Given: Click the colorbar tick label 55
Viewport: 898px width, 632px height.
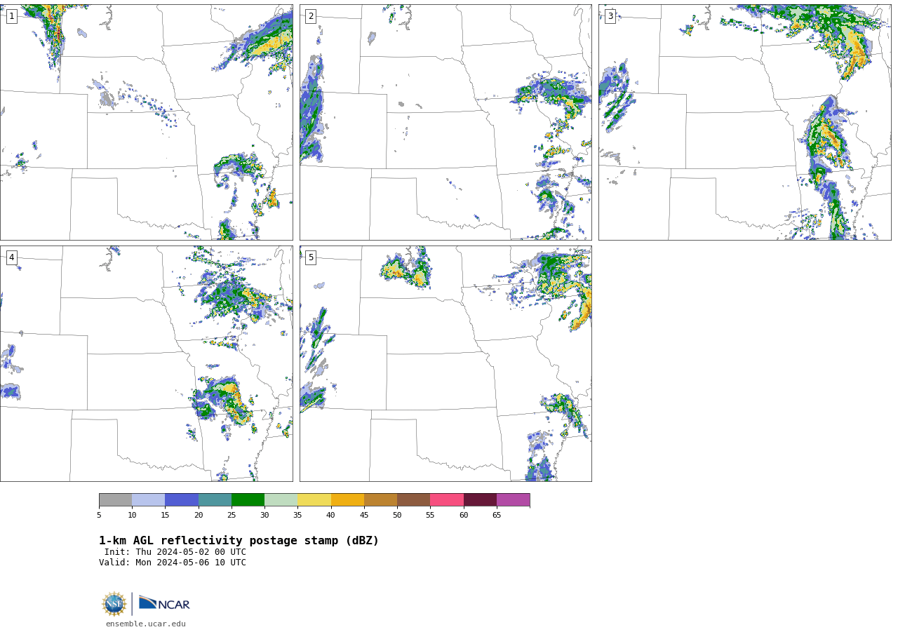Looking at the screenshot, I should pyautogui.click(x=430, y=516).
